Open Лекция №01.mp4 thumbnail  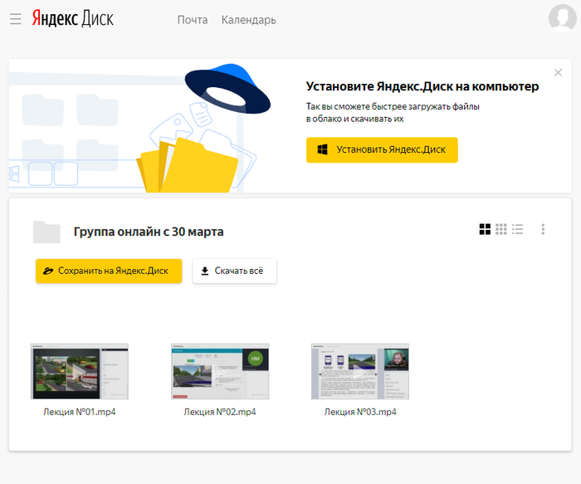coord(80,372)
